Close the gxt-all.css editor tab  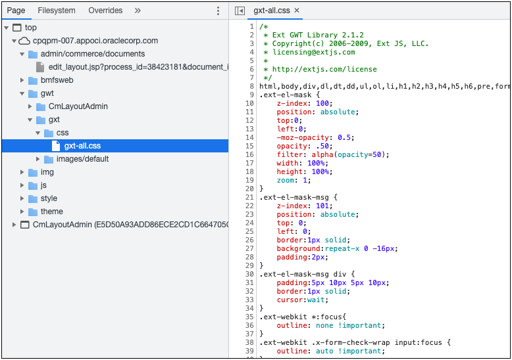point(297,11)
